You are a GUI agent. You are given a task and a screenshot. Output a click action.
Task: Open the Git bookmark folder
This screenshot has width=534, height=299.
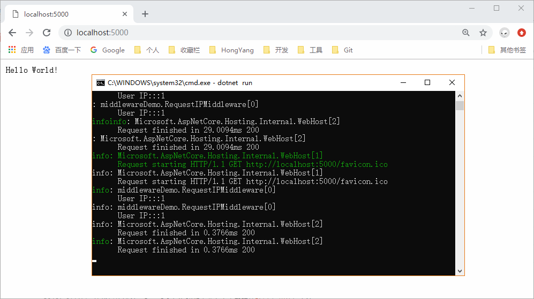pos(342,50)
